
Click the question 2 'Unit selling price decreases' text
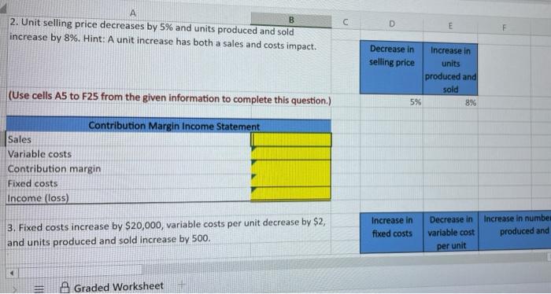(x=164, y=35)
